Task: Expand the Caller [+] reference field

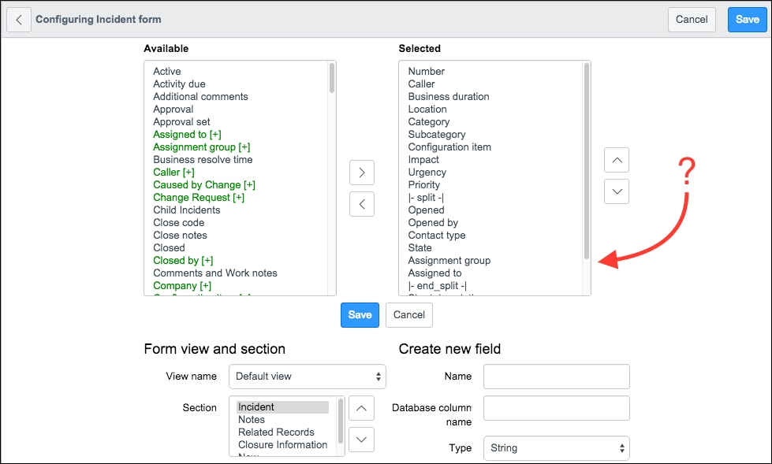Action: pos(173,172)
